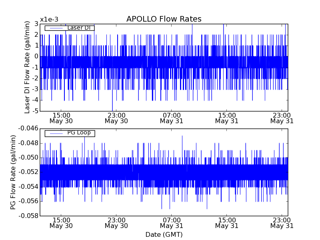
Task: Select the "PG Loop" legend label
Action: [x=79, y=133]
